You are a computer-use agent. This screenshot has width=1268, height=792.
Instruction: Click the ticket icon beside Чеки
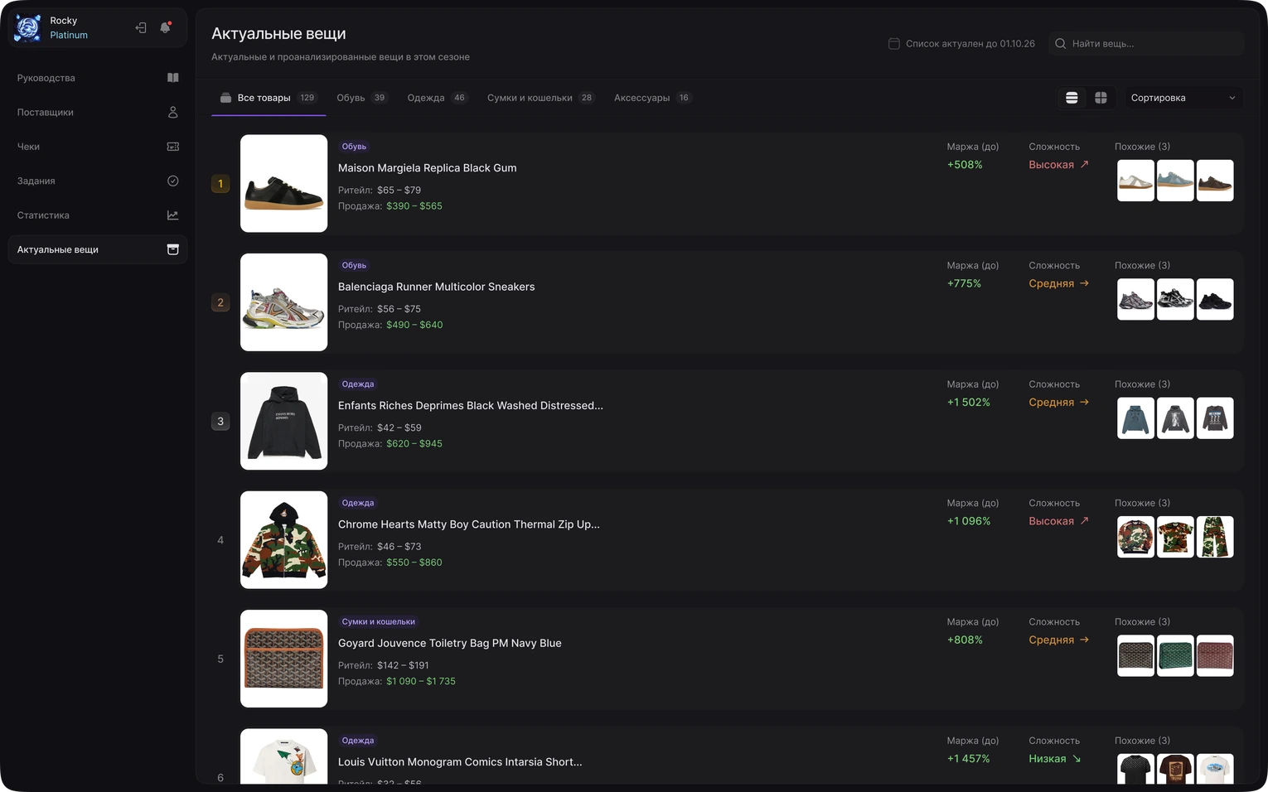tap(172, 147)
